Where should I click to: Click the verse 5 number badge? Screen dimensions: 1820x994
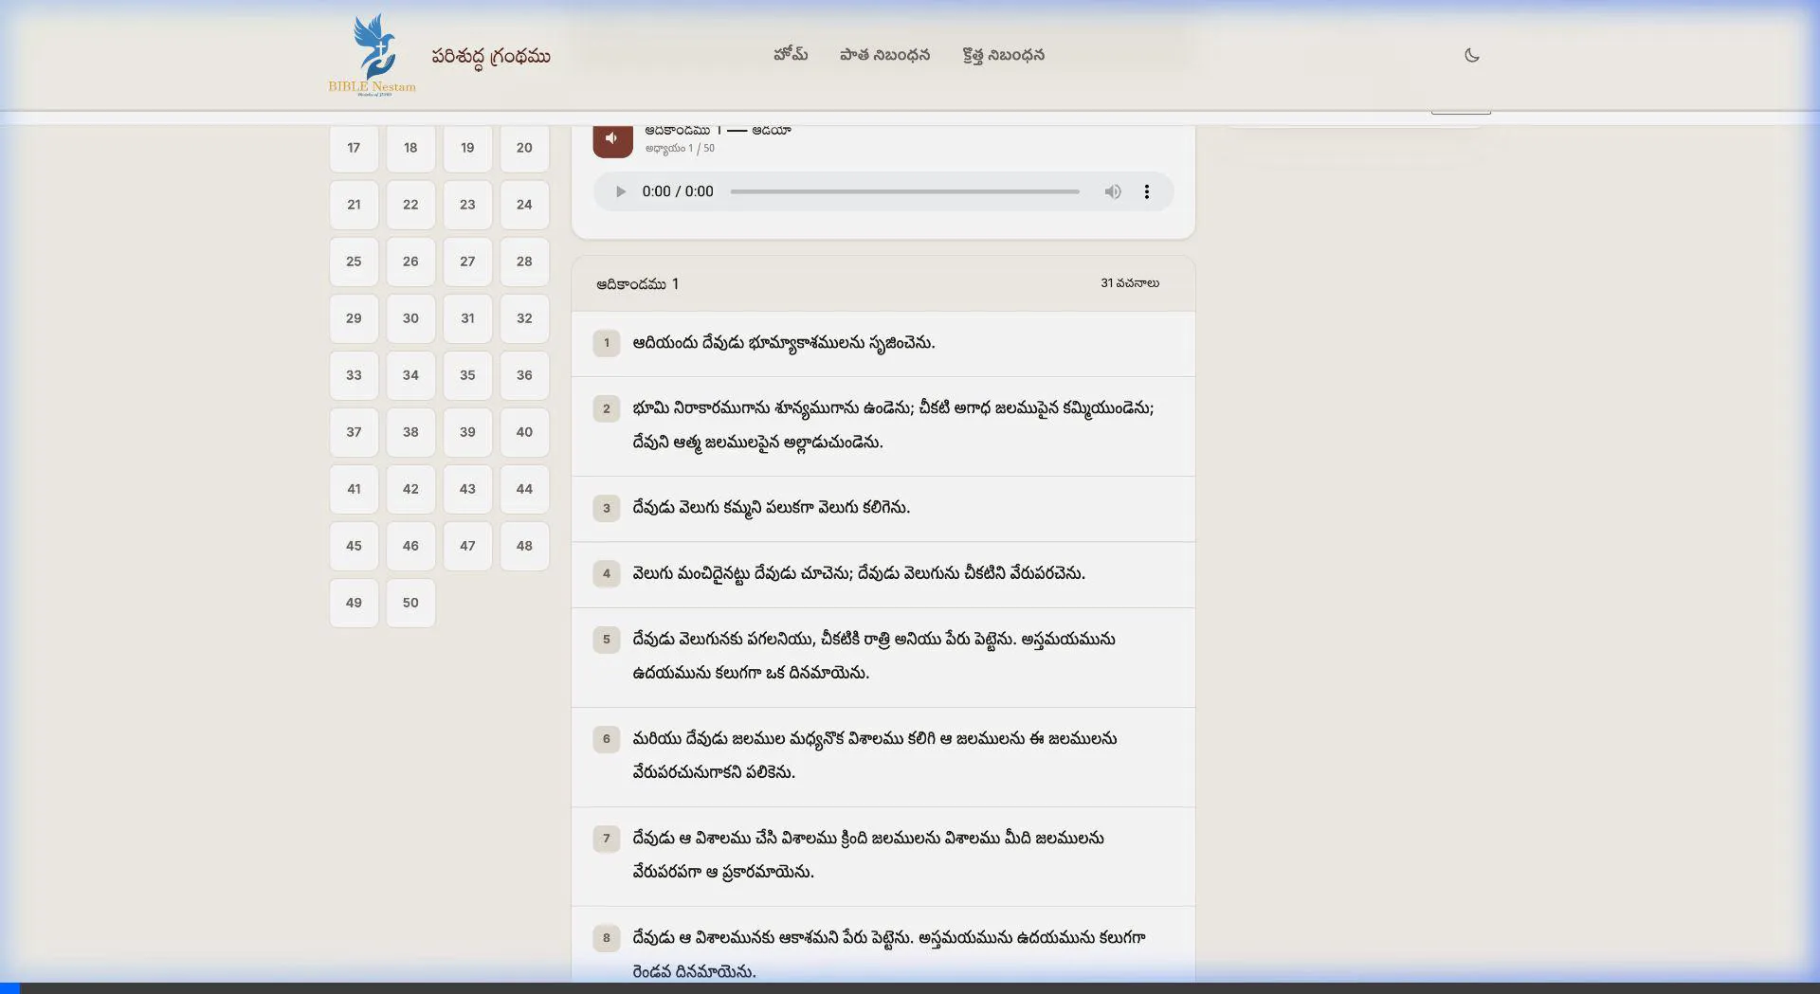[607, 640]
